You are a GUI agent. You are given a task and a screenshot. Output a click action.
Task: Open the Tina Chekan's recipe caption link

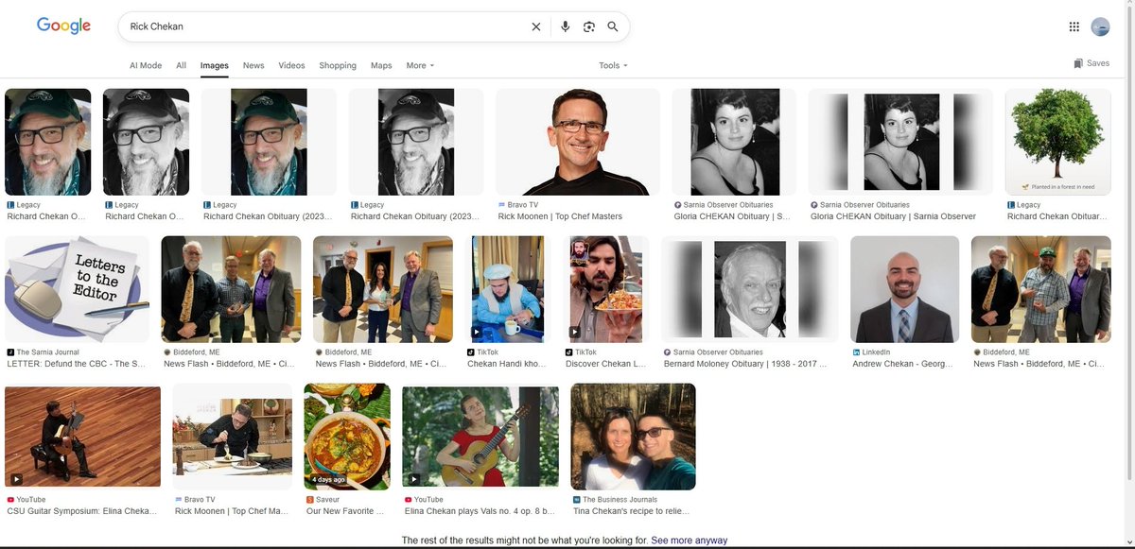pyautogui.click(x=632, y=511)
